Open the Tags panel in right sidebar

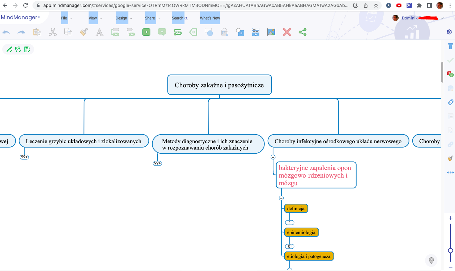450,102
